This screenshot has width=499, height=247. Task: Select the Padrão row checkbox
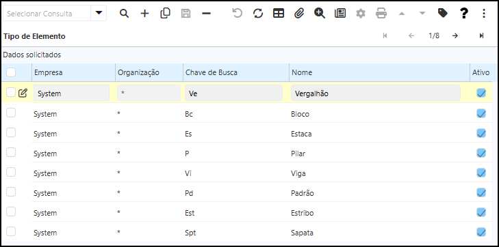(11, 192)
